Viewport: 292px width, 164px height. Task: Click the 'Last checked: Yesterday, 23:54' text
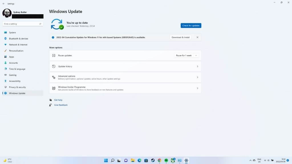point(81,26)
